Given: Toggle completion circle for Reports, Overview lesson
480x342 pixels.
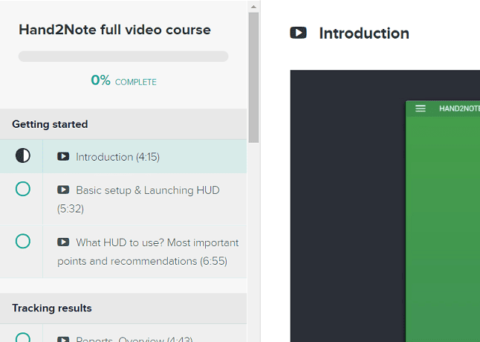Looking at the screenshot, I should [x=23, y=338].
